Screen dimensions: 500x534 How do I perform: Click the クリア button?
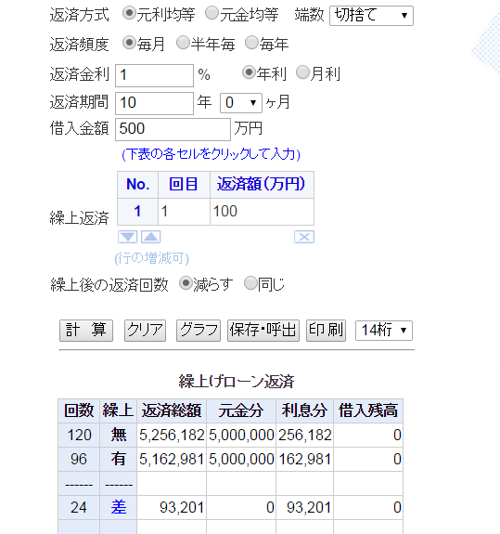coord(145,331)
